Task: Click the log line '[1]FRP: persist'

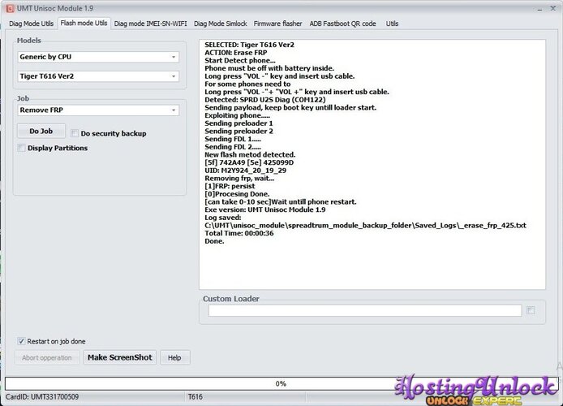Action: 230,186
